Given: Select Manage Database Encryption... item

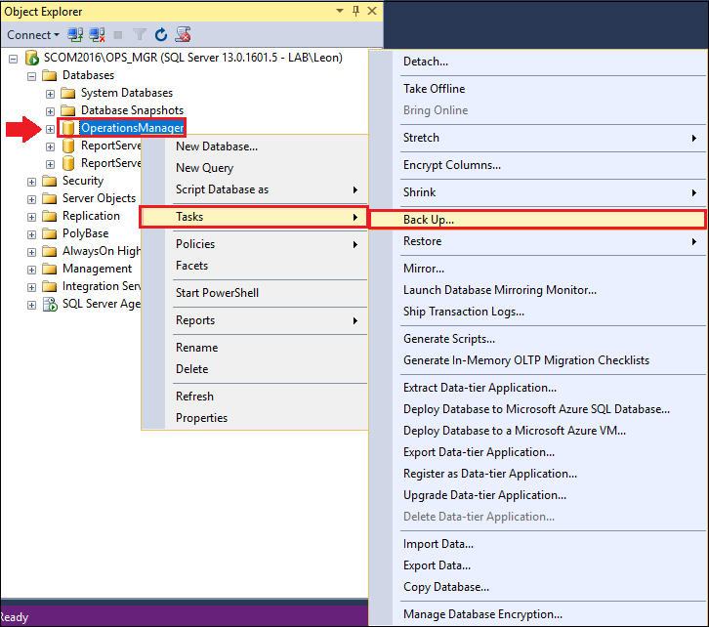Looking at the screenshot, I should pos(538,615).
